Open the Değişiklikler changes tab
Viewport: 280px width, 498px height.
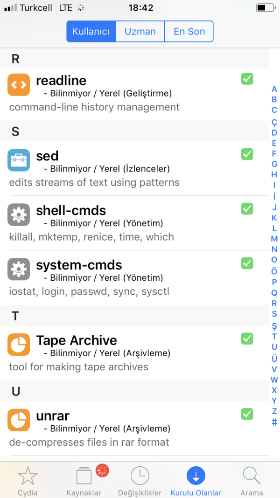tap(140, 480)
